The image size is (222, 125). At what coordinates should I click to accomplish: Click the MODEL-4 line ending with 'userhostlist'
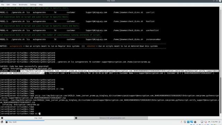[79, 31]
